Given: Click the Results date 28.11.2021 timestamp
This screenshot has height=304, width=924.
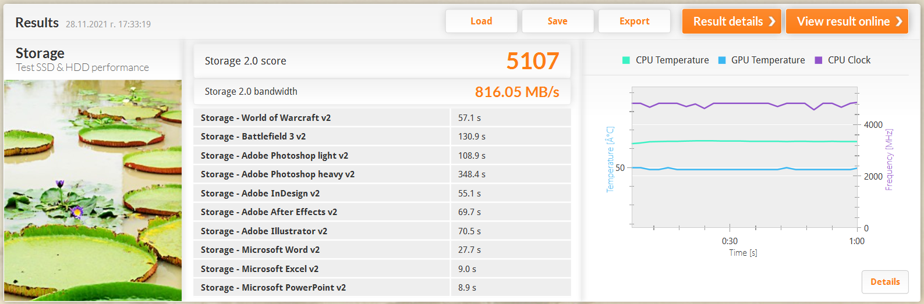Looking at the screenshot, I should [108, 24].
